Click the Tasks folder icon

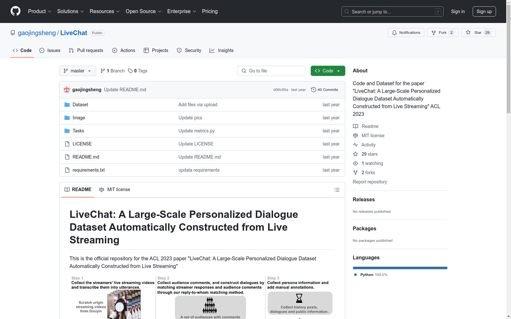click(x=67, y=131)
